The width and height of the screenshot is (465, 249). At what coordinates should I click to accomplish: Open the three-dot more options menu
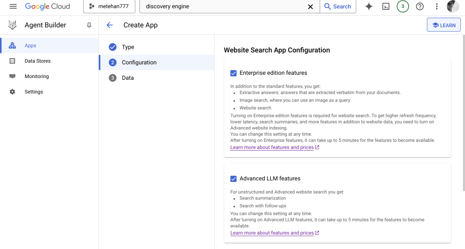(436, 7)
